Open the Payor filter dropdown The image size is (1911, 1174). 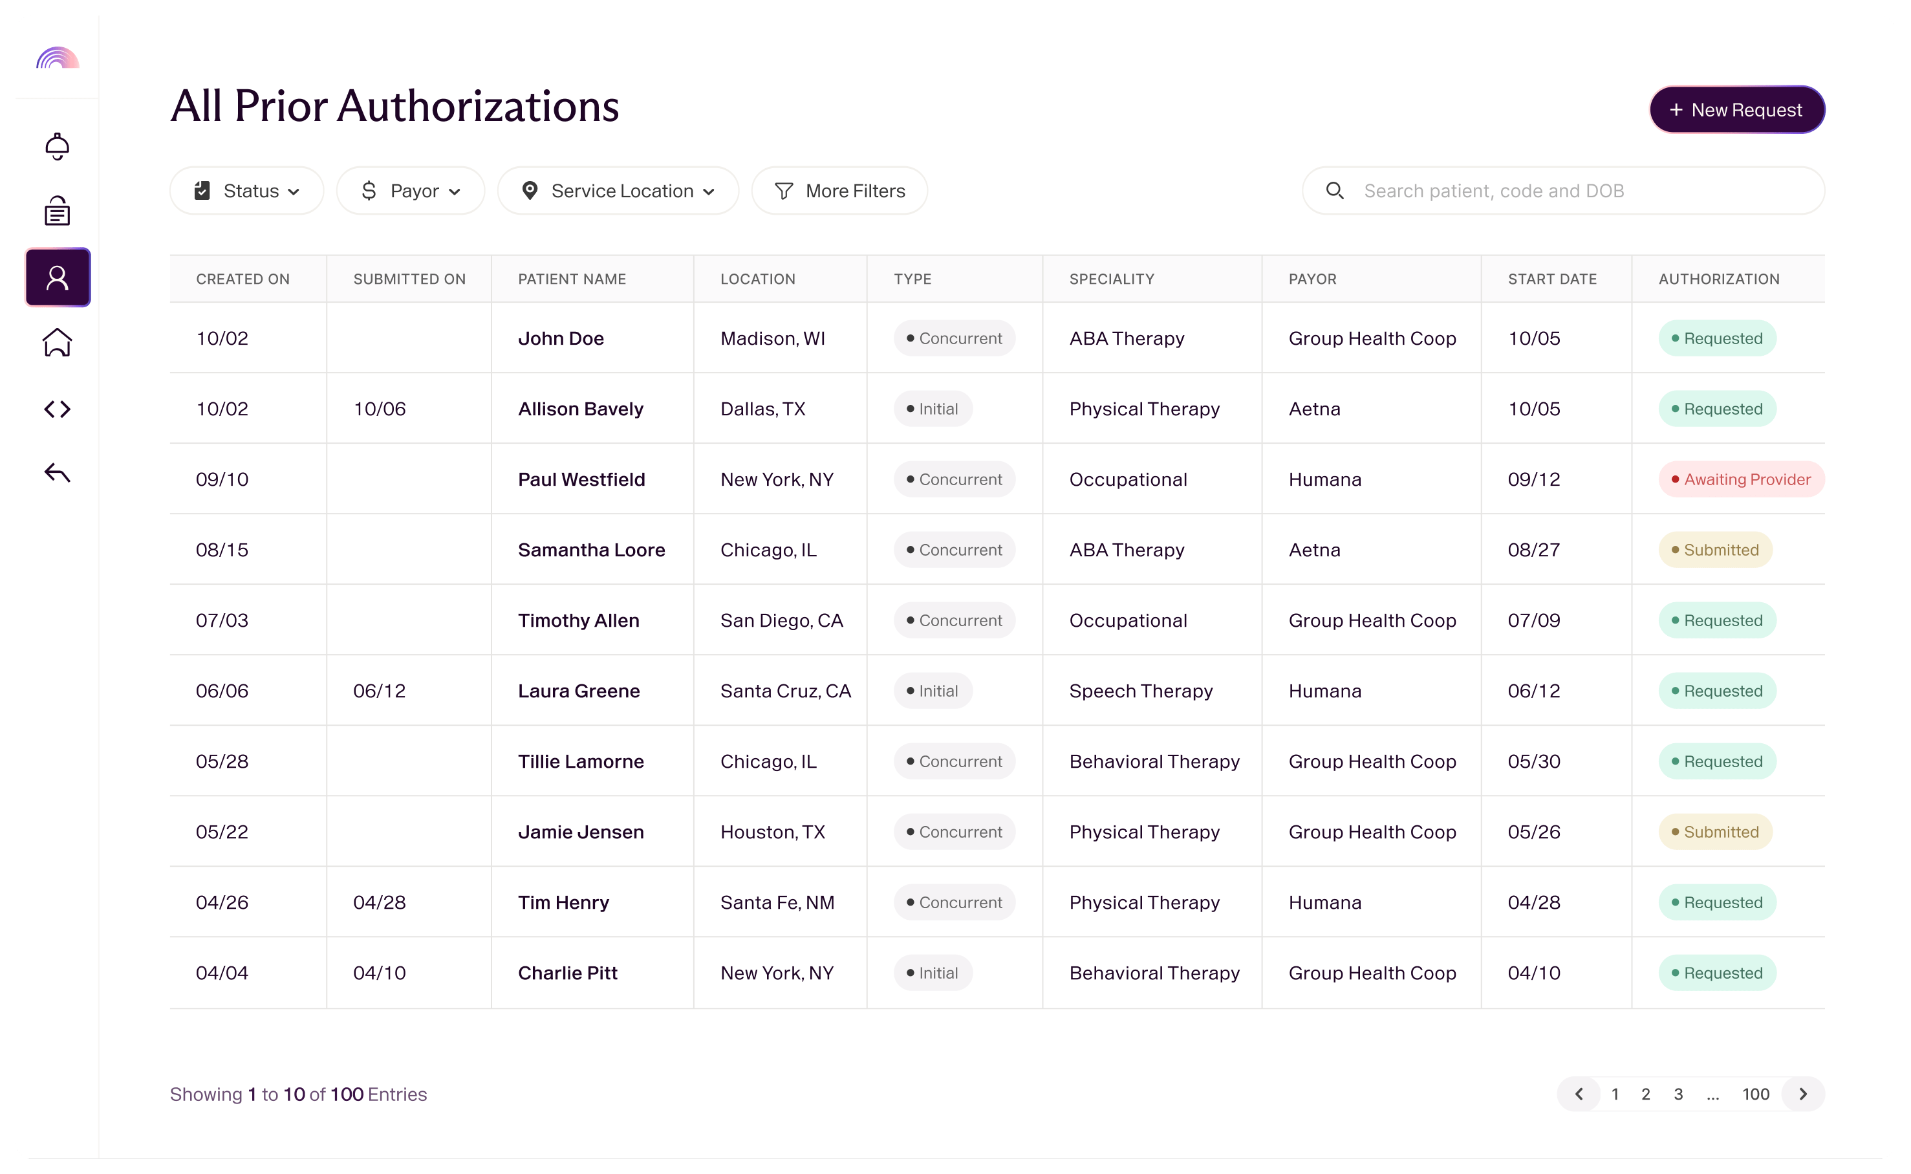pos(410,191)
